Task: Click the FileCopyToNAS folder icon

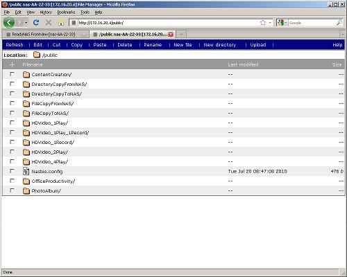Action: (26, 113)
